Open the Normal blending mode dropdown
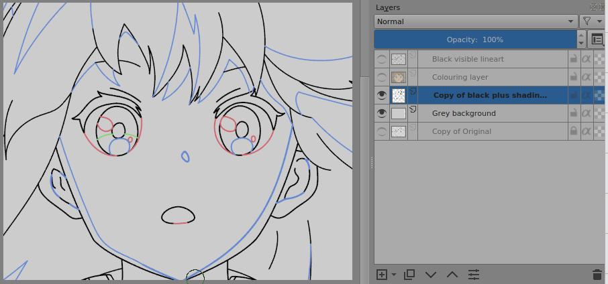This screenshot has width=608, height=284. [x=476, y=21]
